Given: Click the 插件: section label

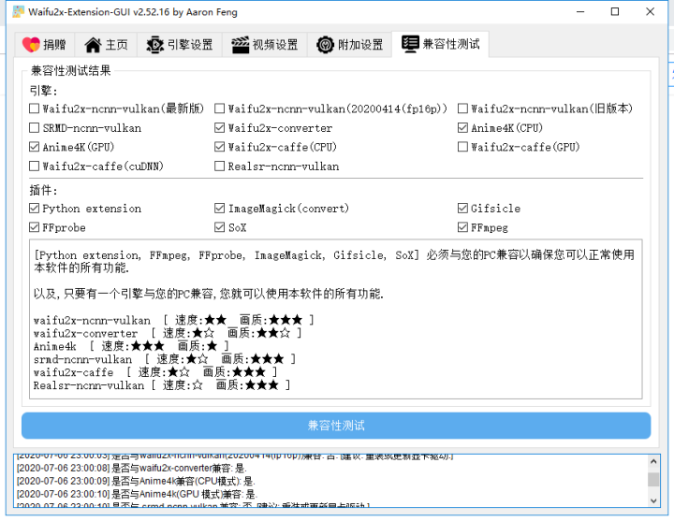Looking at the screenshot, I should (43, 190).
